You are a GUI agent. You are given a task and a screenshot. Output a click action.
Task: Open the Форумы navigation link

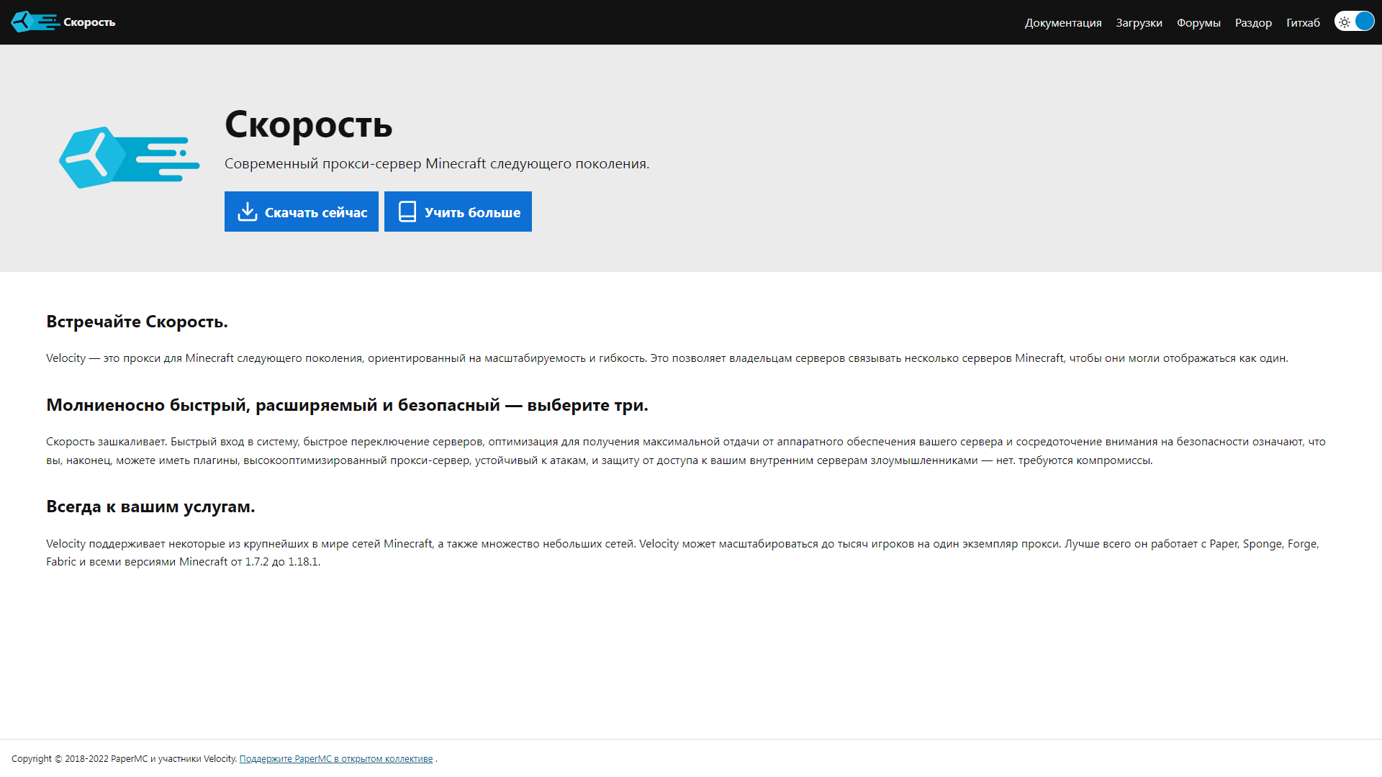tap(1198, 22)
